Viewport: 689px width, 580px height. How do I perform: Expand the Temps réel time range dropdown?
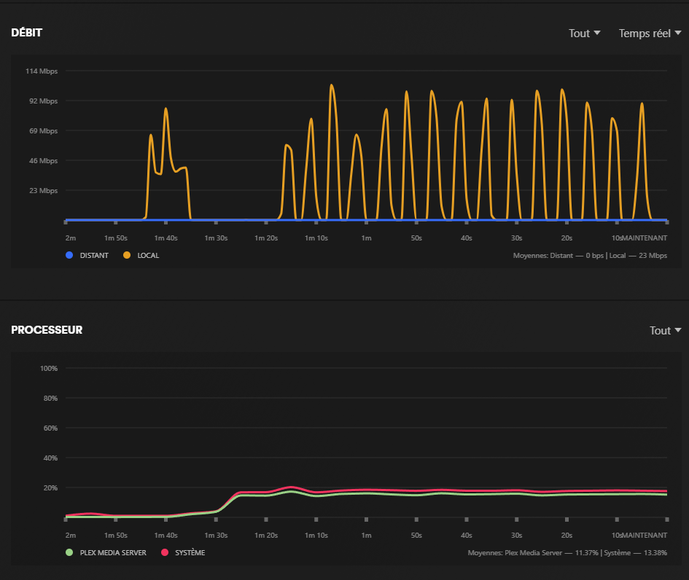coord(650,34)
